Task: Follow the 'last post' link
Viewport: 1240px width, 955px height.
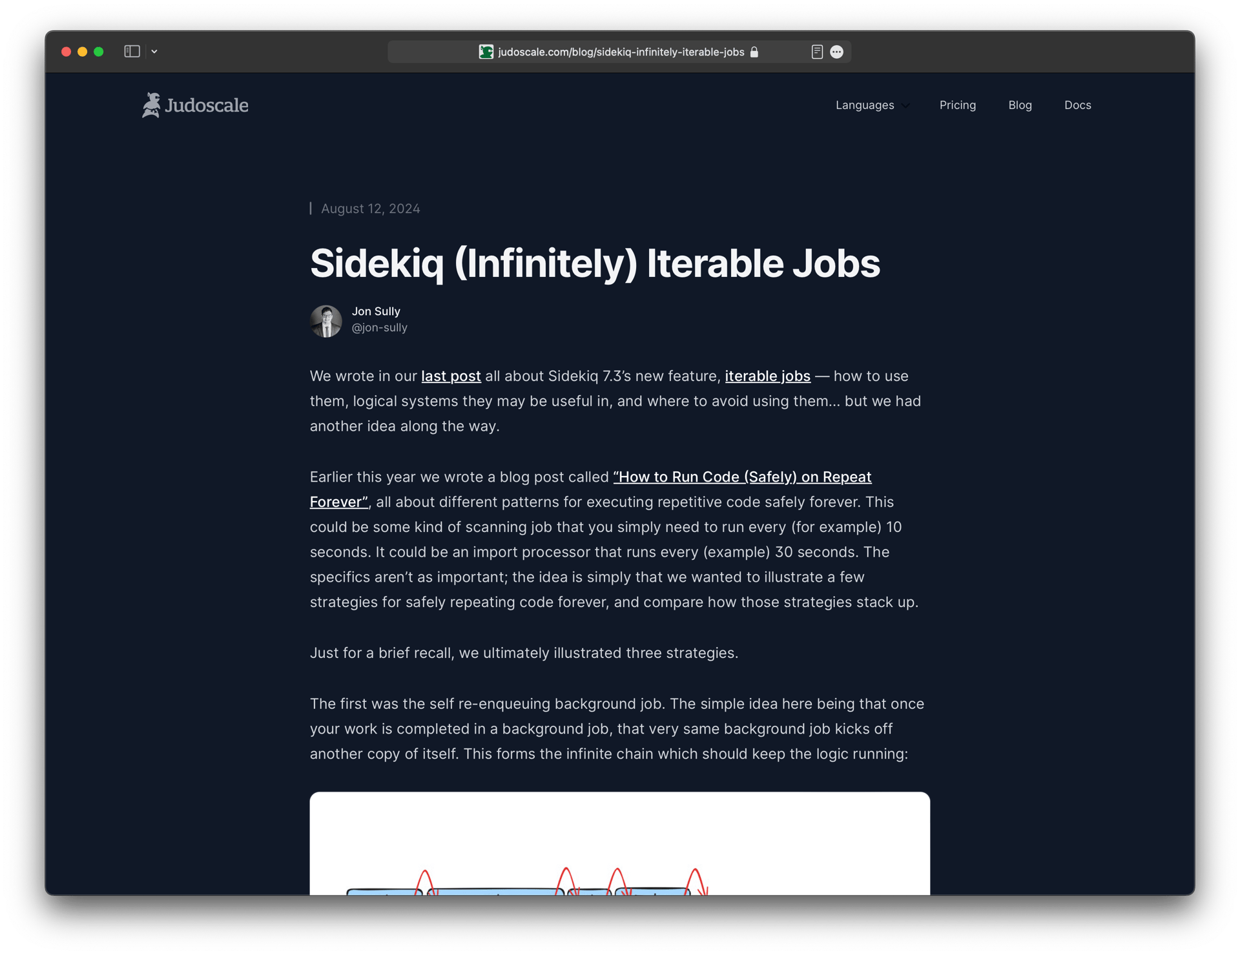Action: coord(451,376)
